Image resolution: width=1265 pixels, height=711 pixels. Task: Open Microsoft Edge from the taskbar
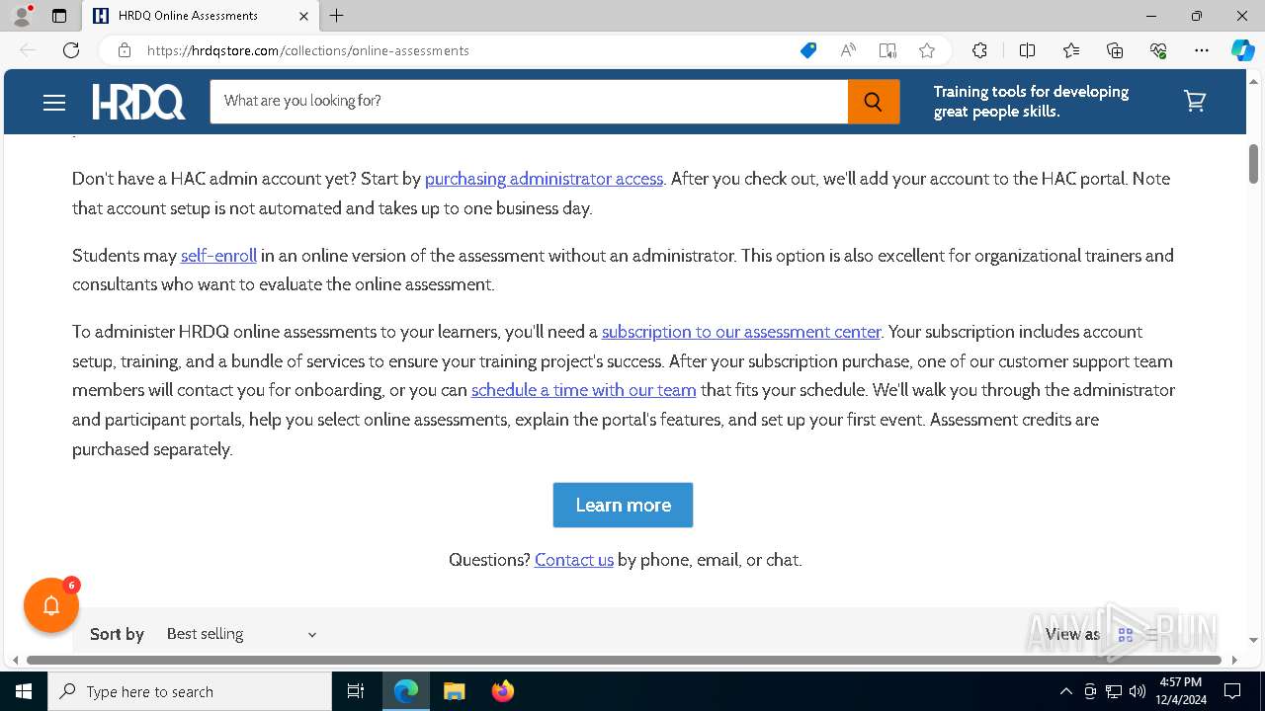(x=406, y=691)
